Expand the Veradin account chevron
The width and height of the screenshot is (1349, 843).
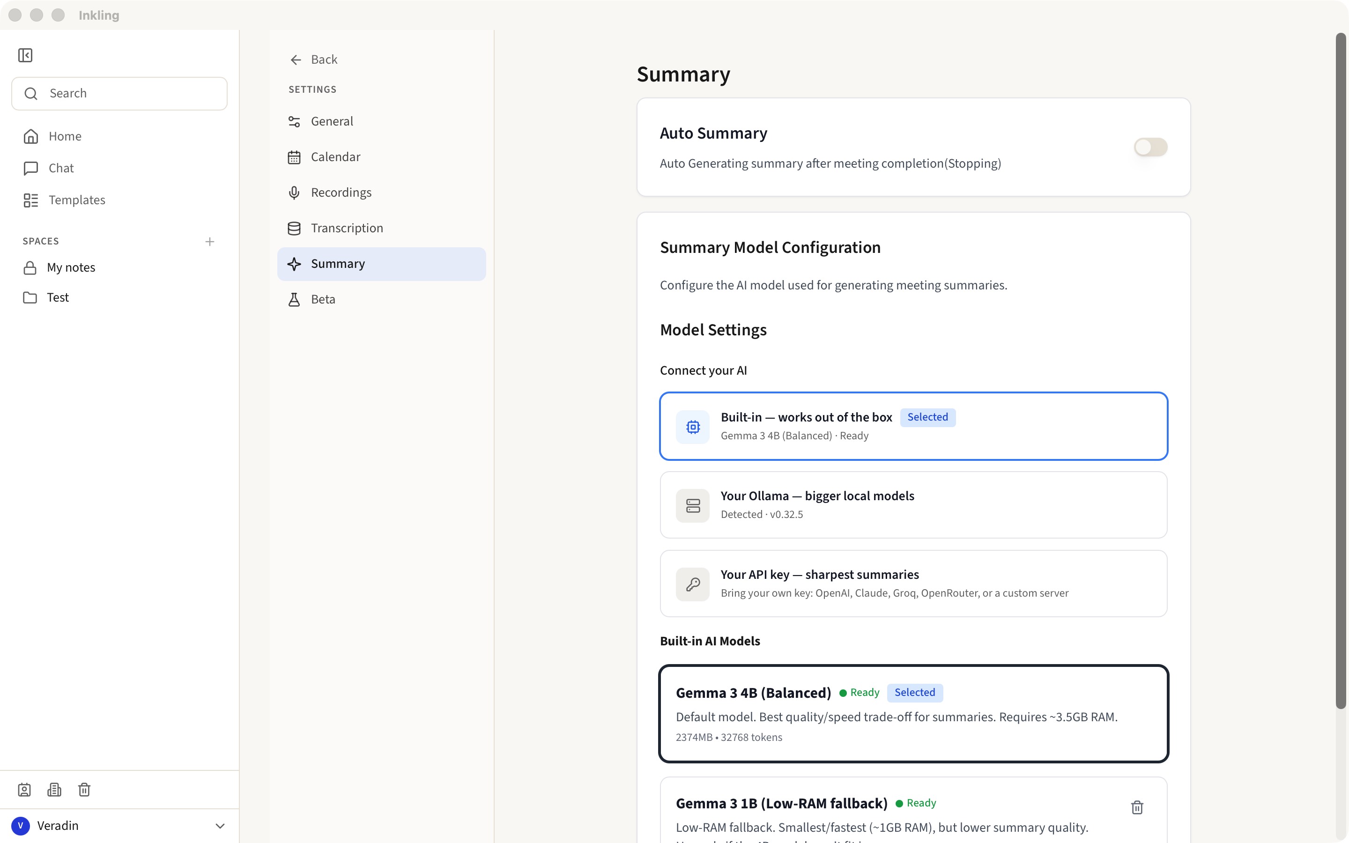pyautogui.click(x=220, y=826)
